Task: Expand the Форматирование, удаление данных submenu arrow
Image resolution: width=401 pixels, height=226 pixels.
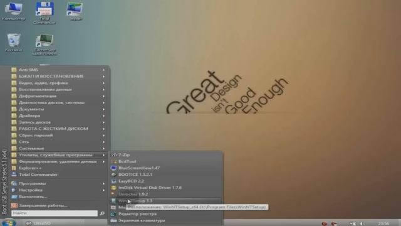Action: (x=104, y=162)
